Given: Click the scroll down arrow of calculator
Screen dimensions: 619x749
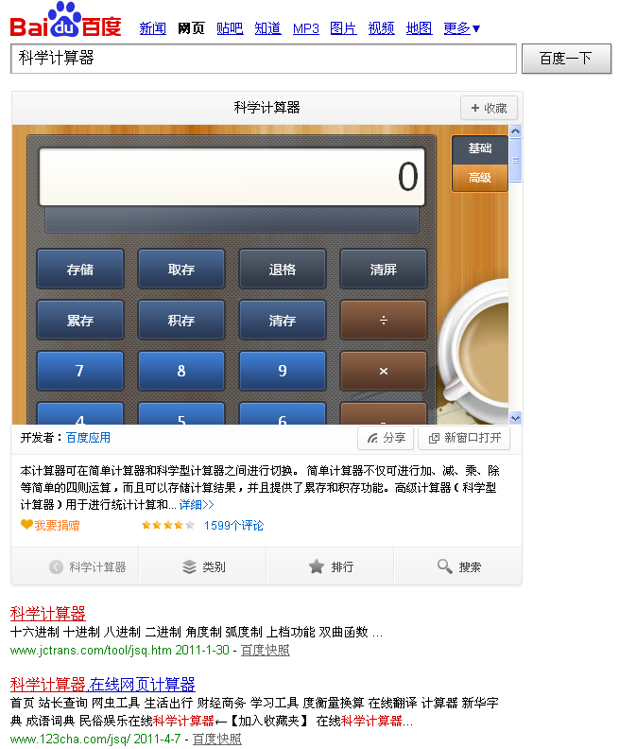Looking at the screenshot, I should tap(515, 418).
